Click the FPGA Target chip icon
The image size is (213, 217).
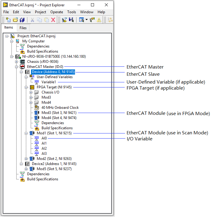coord(32,87)
